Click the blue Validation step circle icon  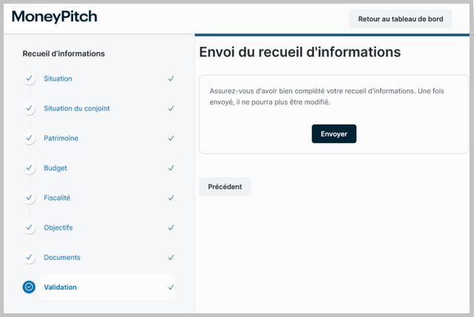tap(29, 287)
